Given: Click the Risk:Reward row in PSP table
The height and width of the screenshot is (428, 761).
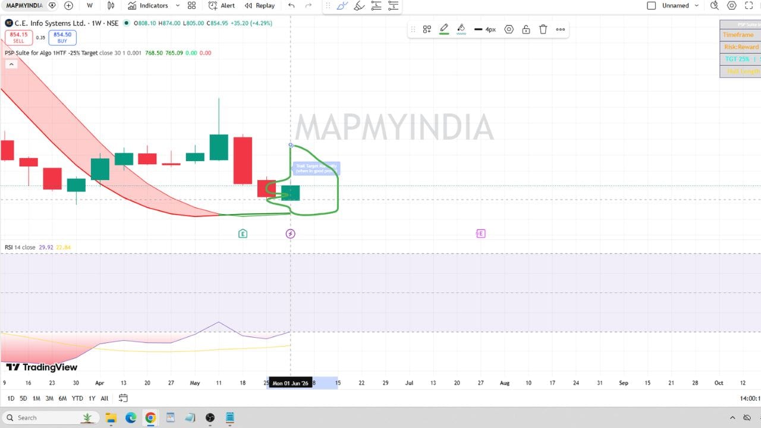Looking at the screenshot, I should 740,47.
